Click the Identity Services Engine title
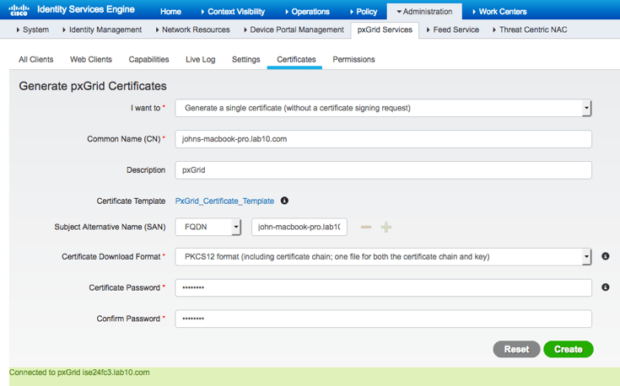Image resolution: width=620 pixels, height=386 pixels. pyautogui.click(x=86, y=9)
